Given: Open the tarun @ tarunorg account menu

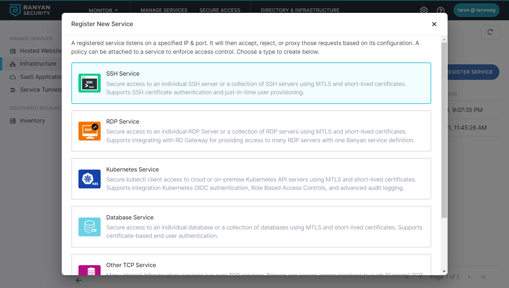Looking at the screenshot, I should pos(476,10).
